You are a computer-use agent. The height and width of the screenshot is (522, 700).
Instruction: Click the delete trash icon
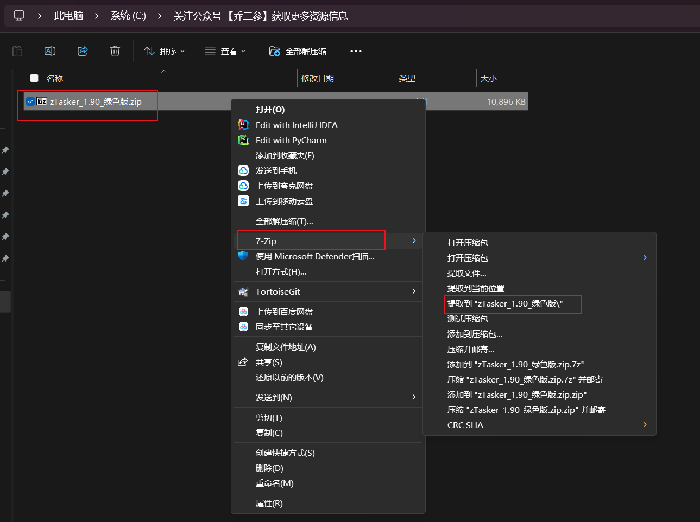[115, 51]
